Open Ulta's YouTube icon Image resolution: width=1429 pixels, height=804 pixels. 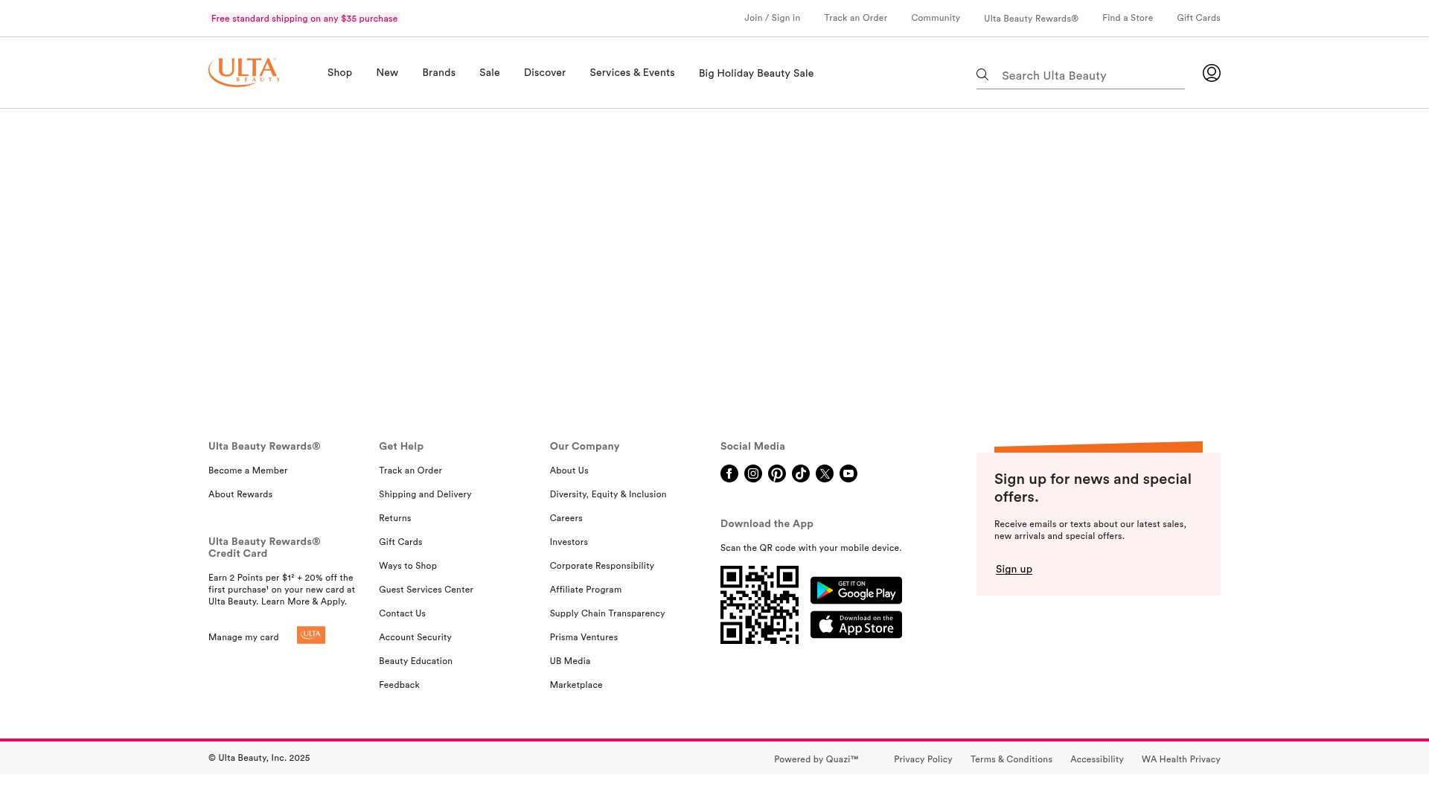[848, 473]
